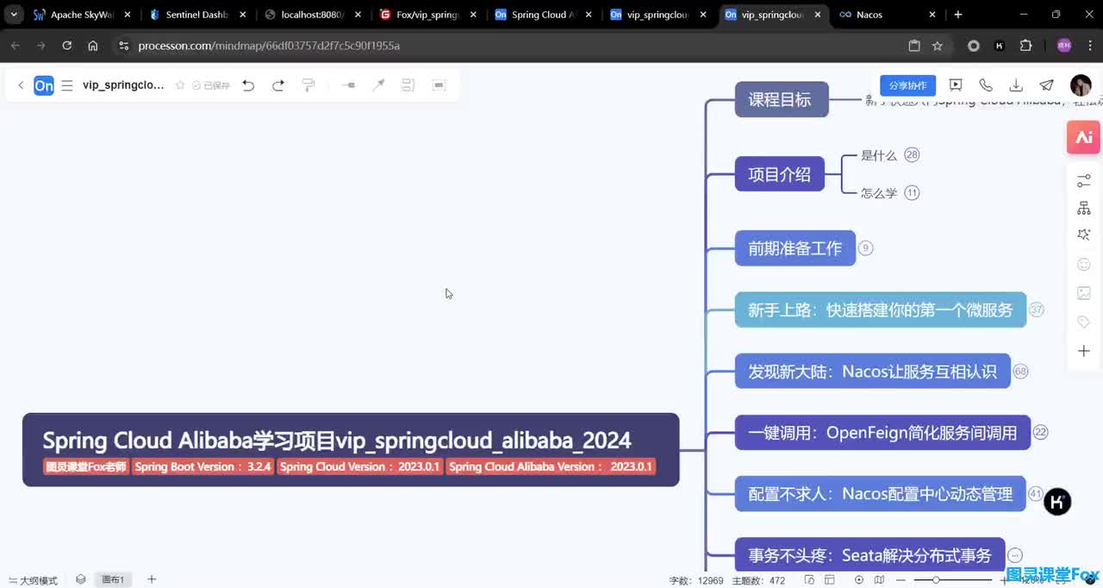Switch to the localhost:8080 browser tab

[313, 15]
